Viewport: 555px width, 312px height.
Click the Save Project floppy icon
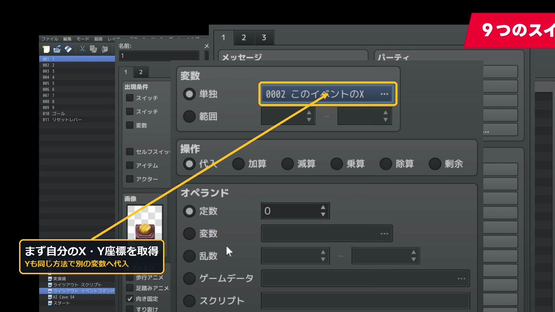click(68, 49)
